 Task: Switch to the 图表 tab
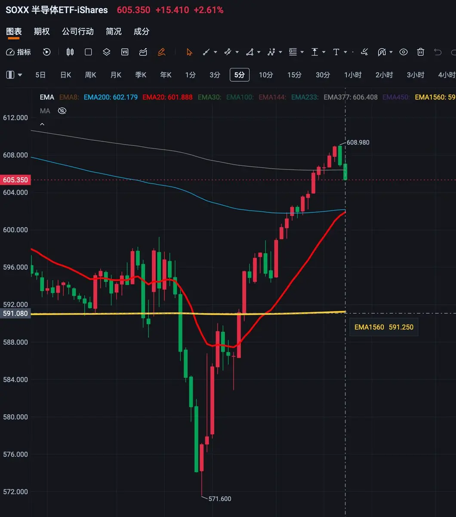click(x=14, y=31)
